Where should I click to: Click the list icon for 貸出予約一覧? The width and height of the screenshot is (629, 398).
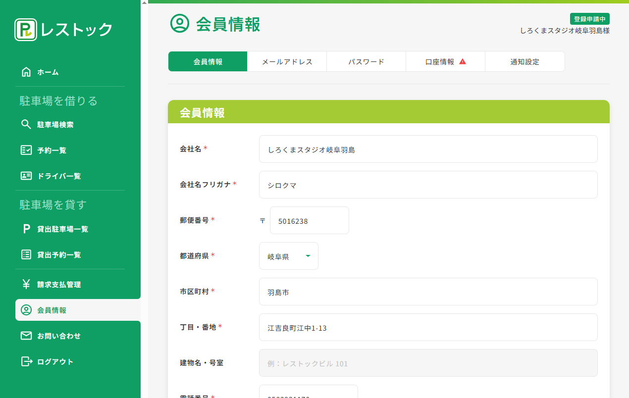(26, 255)
